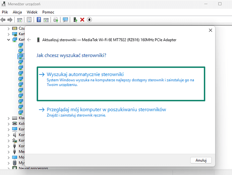This screenshot has width=232, height=175.
Task: Open the Pomoc menu
Action: coord(48,12)
